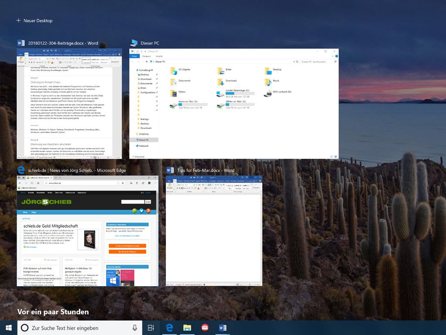Open the Windows Start menu
This screenshot has width=446, height=335.
tap(8, 328)
